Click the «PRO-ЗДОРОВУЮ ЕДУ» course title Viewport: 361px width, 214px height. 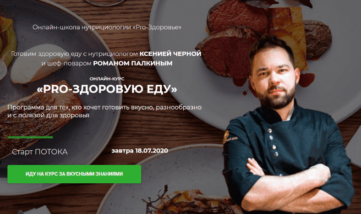(x=107, y=89)
